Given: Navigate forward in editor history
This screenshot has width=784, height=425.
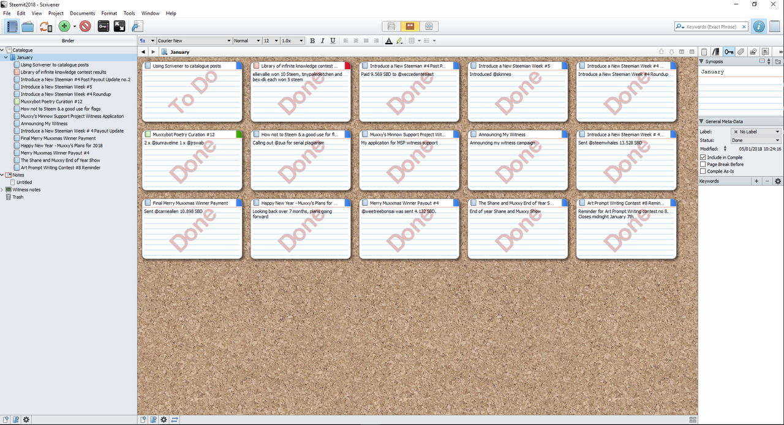Looking at the screenshot, I should tap(154, 52).
